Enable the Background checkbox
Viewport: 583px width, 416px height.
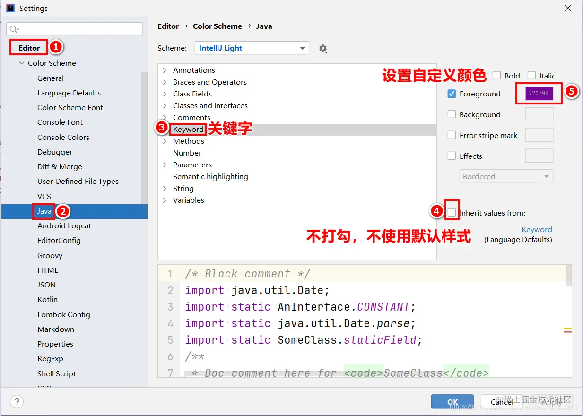[452, 114]
